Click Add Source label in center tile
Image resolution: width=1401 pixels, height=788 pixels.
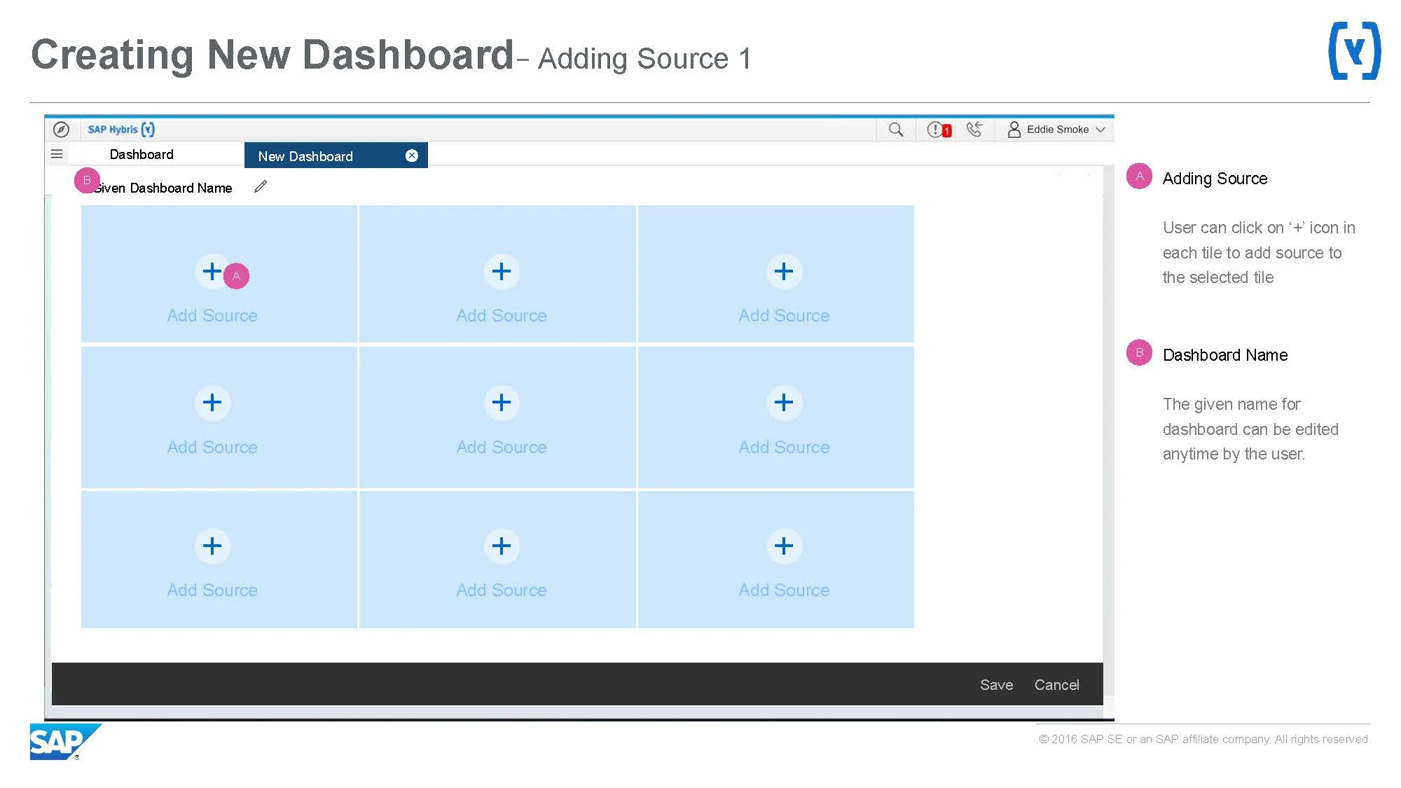point(502,447)
